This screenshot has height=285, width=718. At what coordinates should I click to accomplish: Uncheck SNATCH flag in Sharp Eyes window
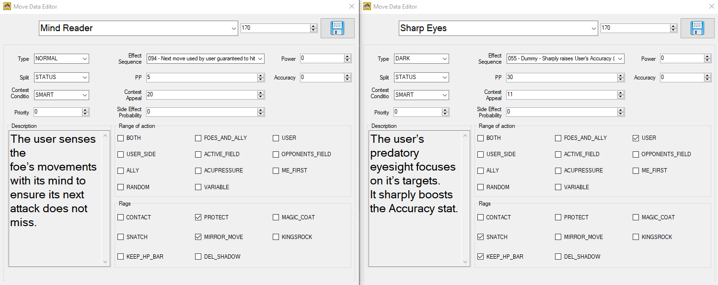[481, 237]
